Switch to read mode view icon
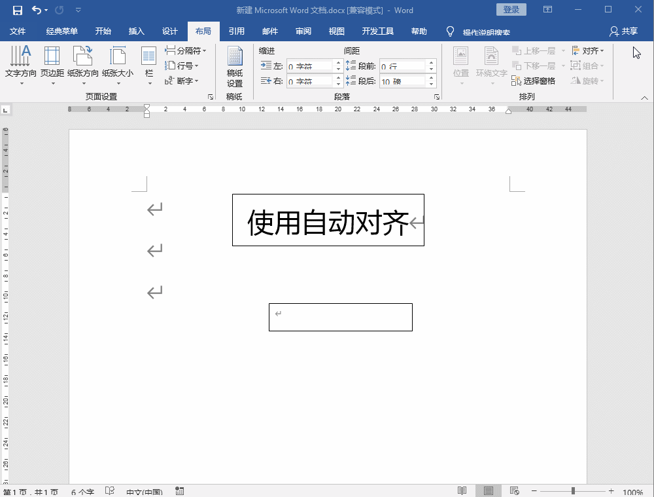 [x=462, y=490]
